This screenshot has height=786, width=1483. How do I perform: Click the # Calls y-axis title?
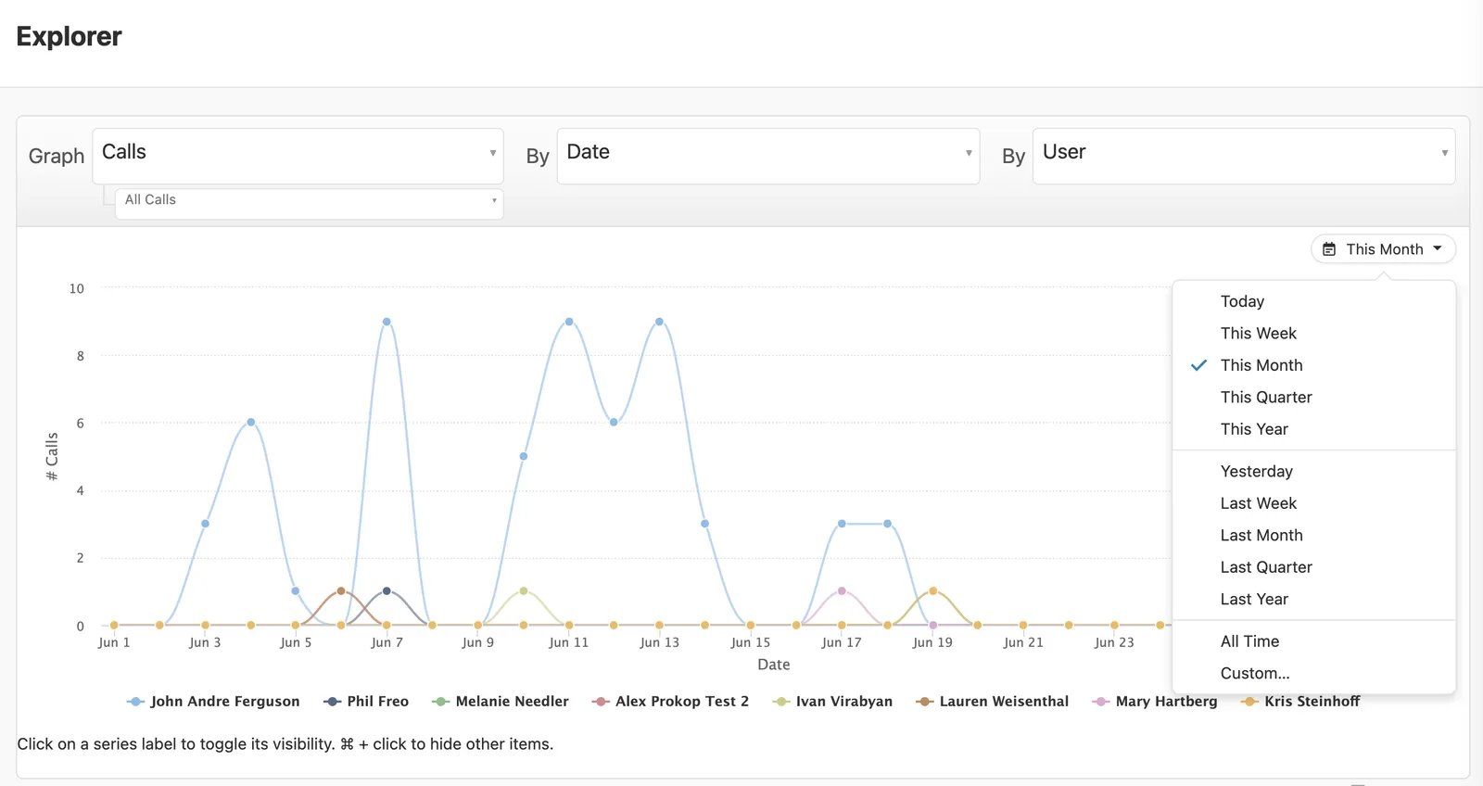52,456
